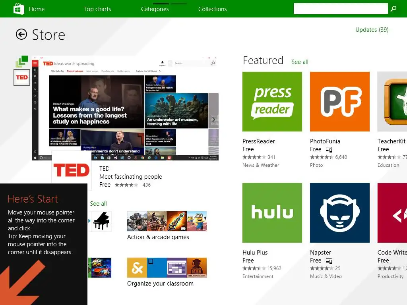Click the Organize your classroom label
407x305 pixels.
coord(160,284)
